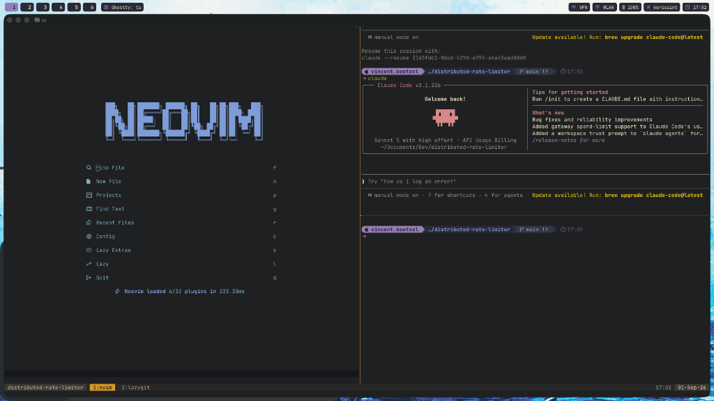Click the Lazy Extras icon
The image size is (714, 401).
pos(89,250)
